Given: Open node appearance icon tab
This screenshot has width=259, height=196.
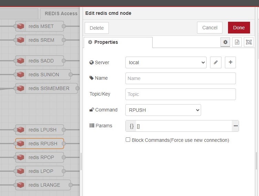Looking at the screenshot, I should point(249,42).
